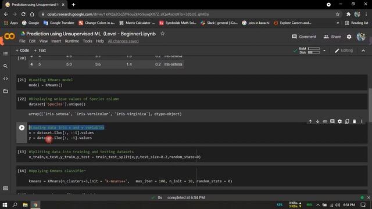Open the selected cell's editor settings gear
The width and height of the screenshot is (372, 209).
(x=339, y=121)
